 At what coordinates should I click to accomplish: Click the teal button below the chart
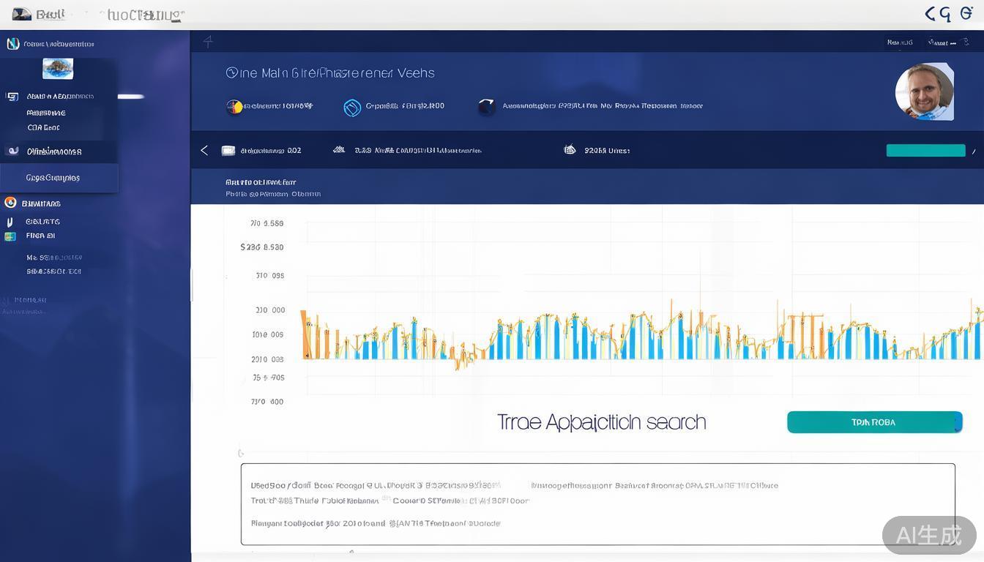pos(874,422)
